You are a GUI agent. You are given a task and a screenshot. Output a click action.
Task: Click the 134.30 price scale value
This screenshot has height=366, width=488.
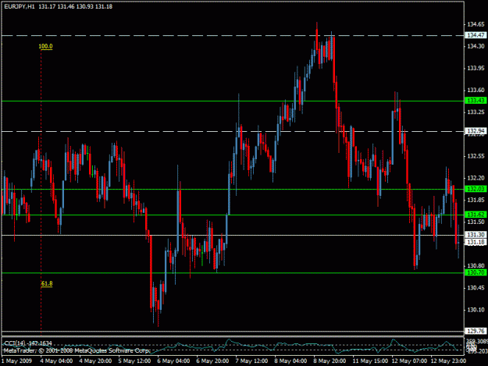click(x=476, y=46)
